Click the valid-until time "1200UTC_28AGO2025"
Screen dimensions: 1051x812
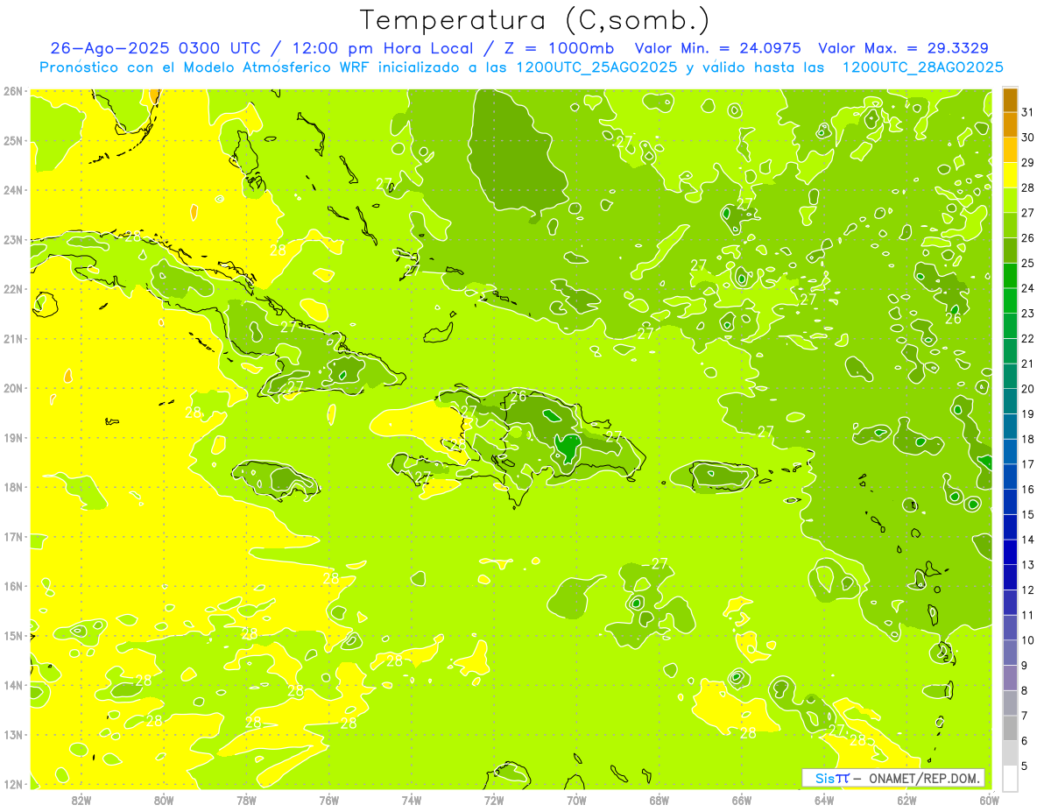(922, 67)
